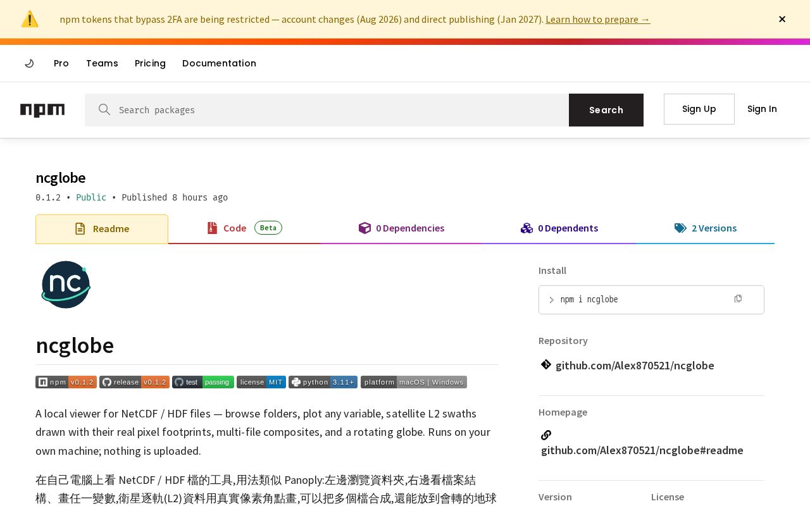Open the Teams menu item

point(102,63)
